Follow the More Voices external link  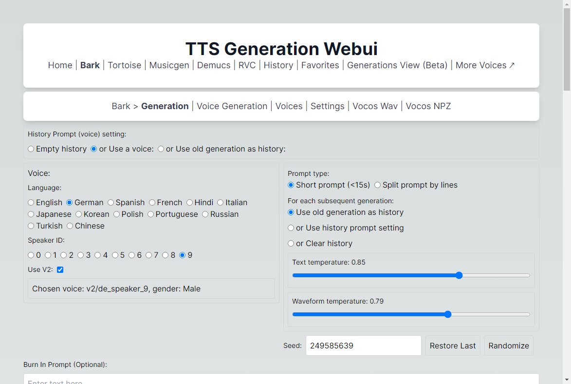coord(485,65)
